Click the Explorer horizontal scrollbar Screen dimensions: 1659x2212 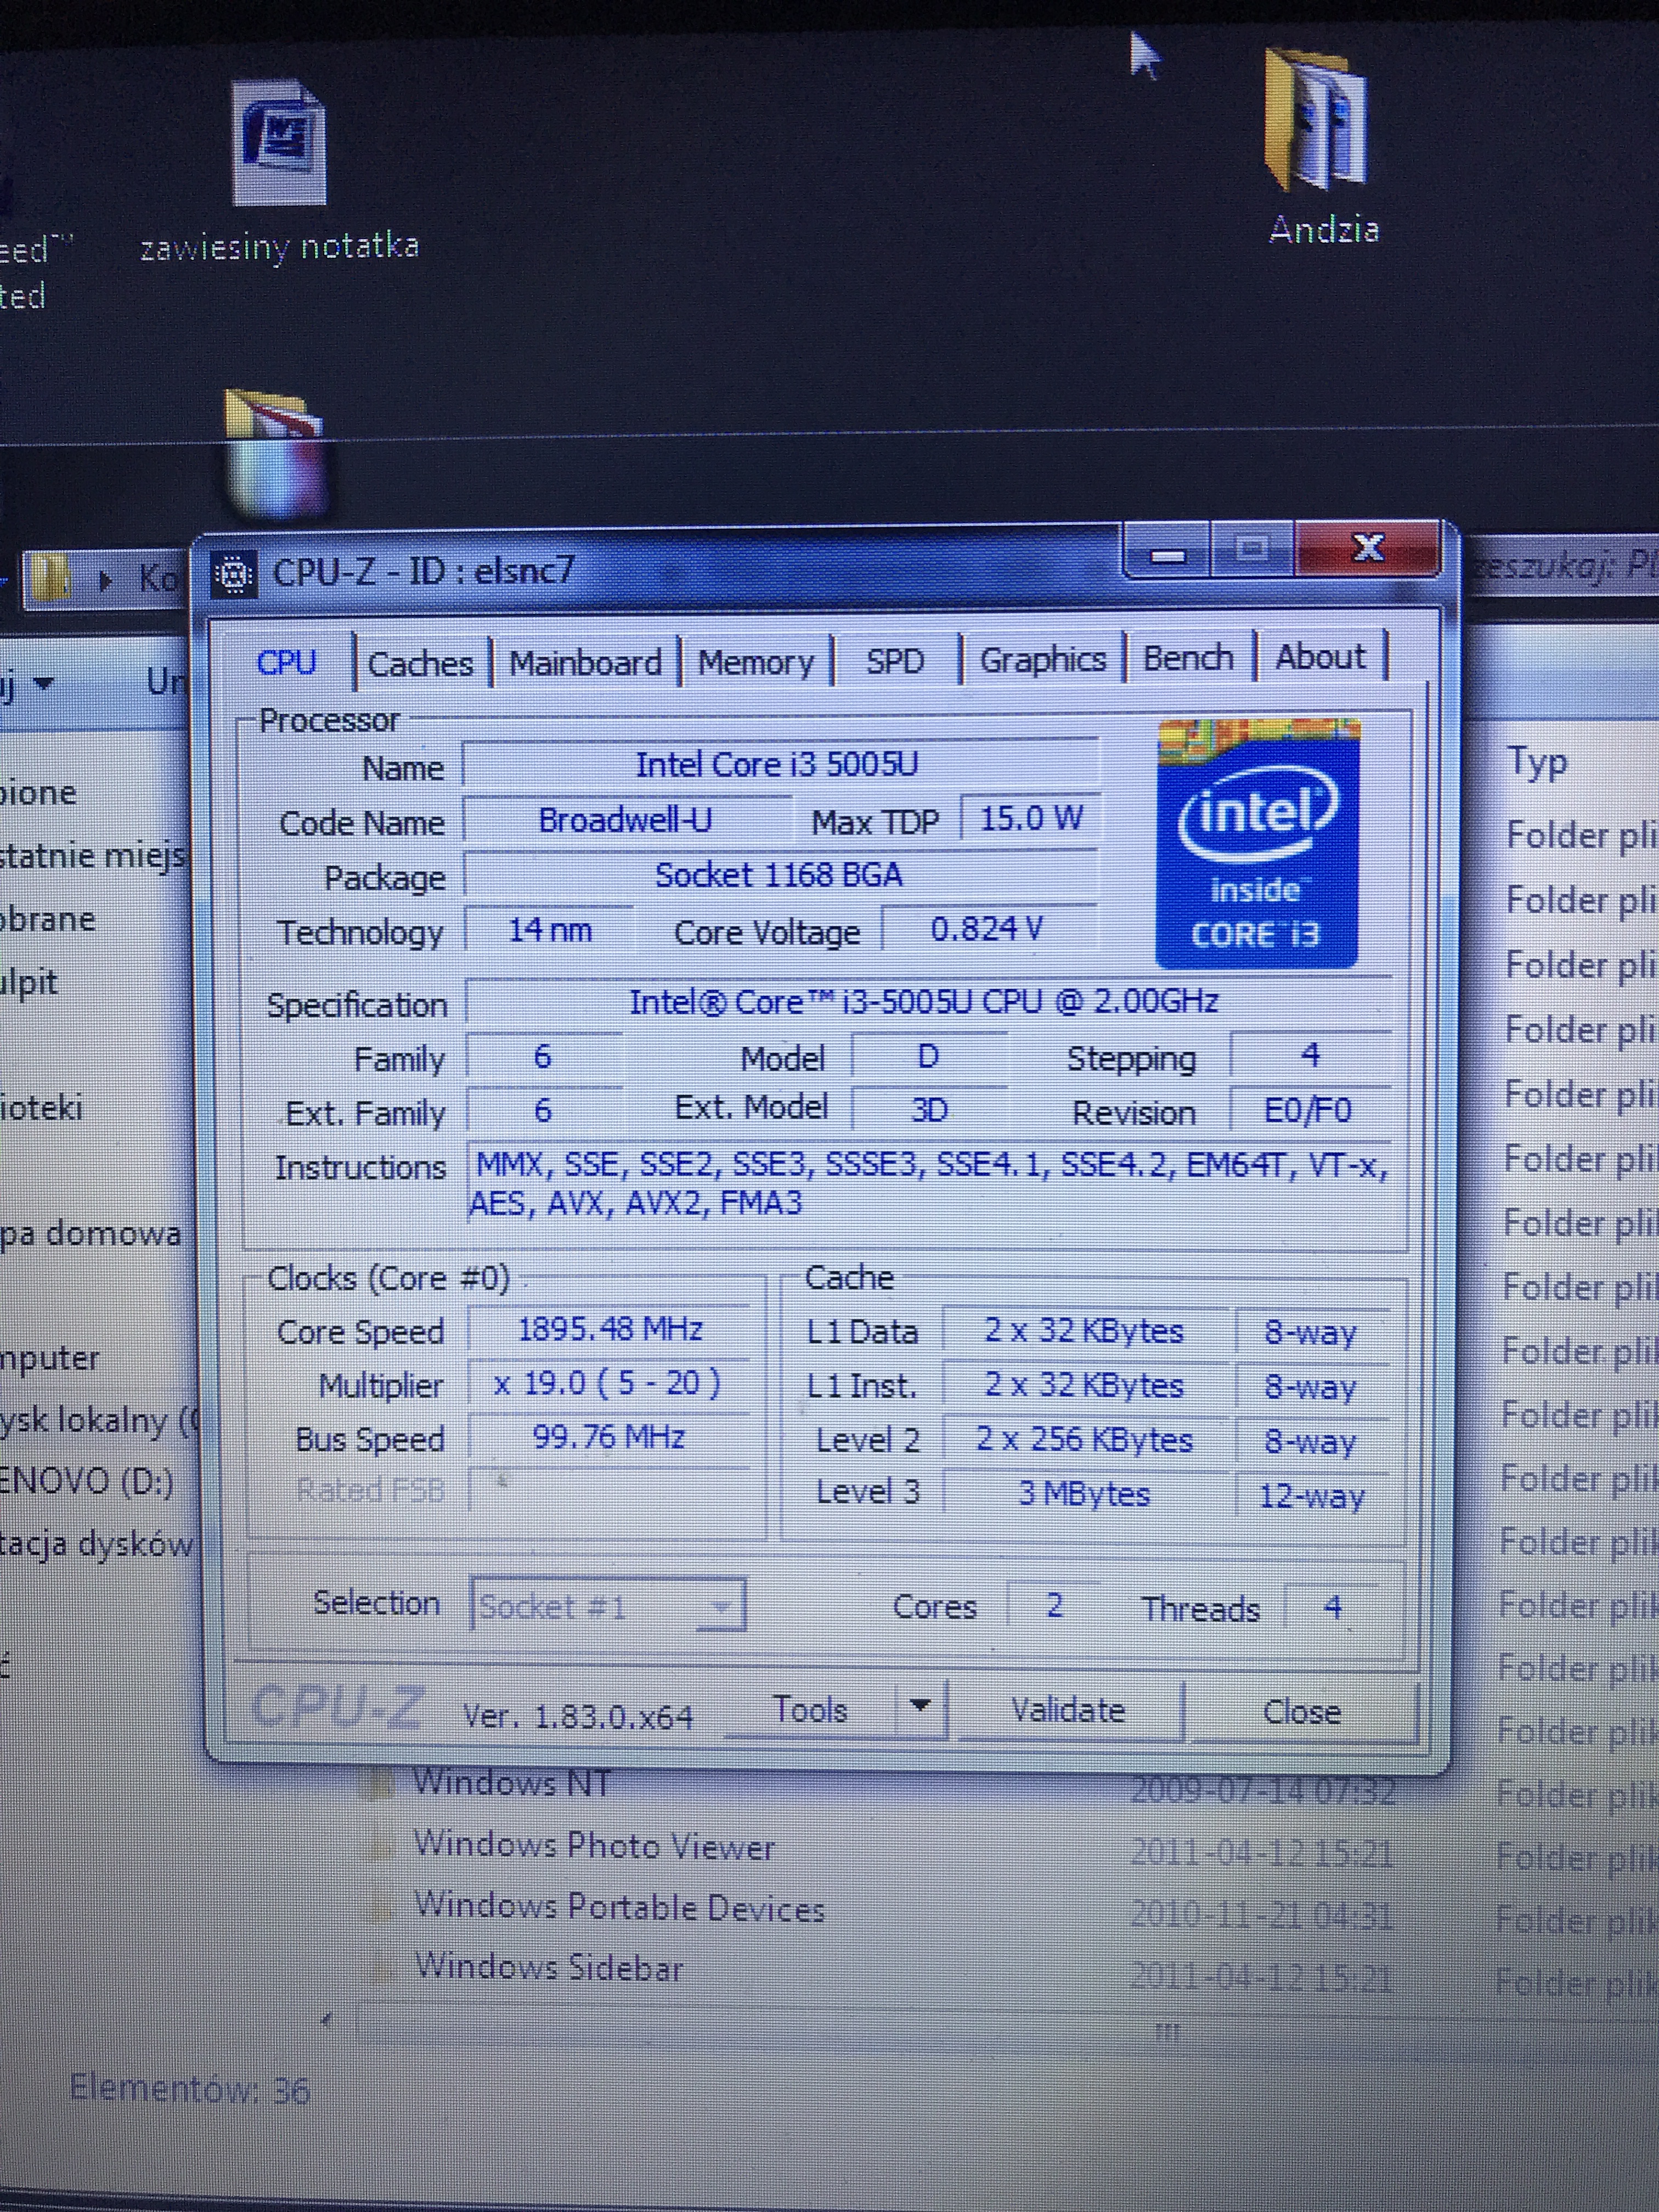(1166, 2032)
